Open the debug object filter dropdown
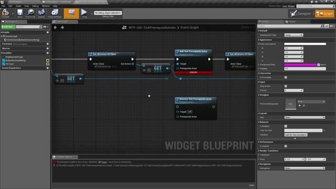Screen dimensions: 336x189 click(108, 13)
